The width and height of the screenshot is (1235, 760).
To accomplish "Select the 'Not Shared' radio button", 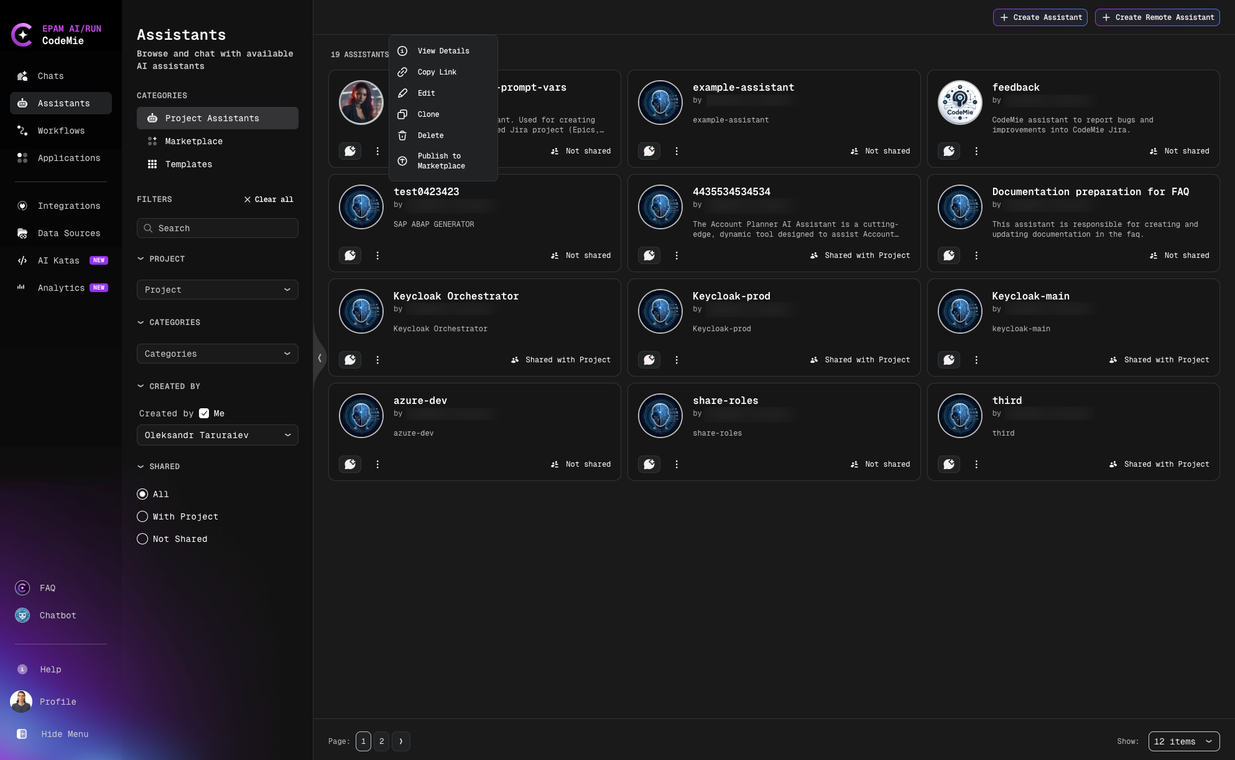I will click(142, 539).
